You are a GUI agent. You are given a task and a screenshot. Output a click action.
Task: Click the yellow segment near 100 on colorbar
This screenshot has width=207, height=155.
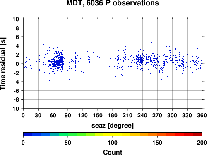click(x=113, y=134)
